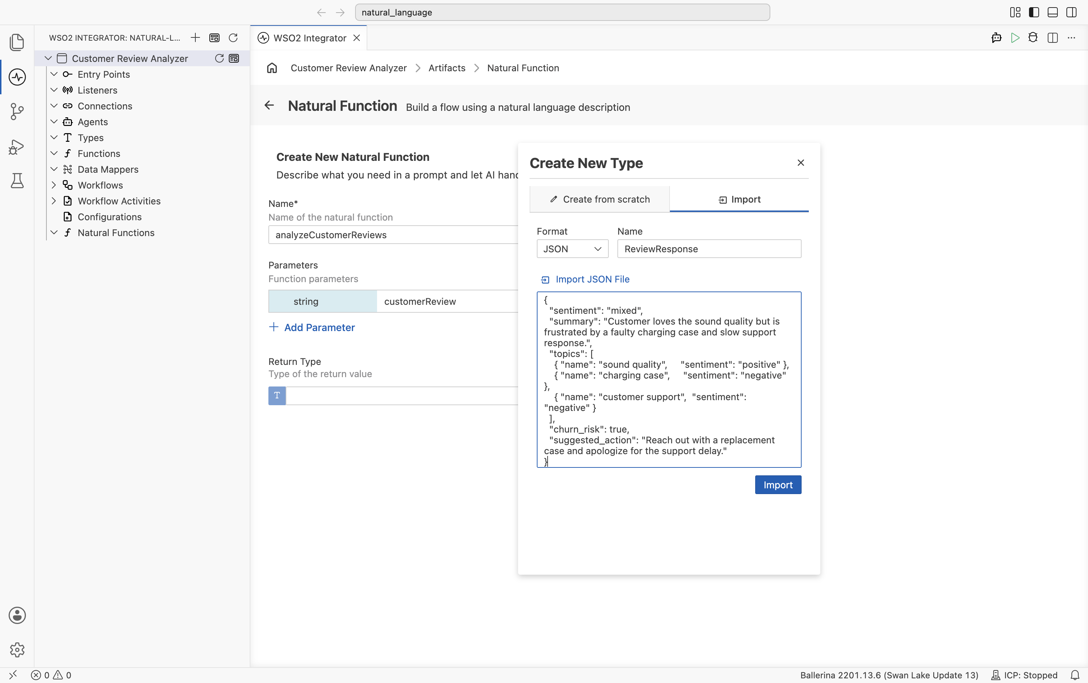Open the Manage settings gear
Viewport: 1088px width, 683px height.
(17, 650)
